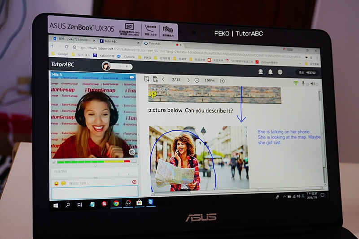Open Task View on the taskbar
359x239 pixels.
(x=79, y=204)
